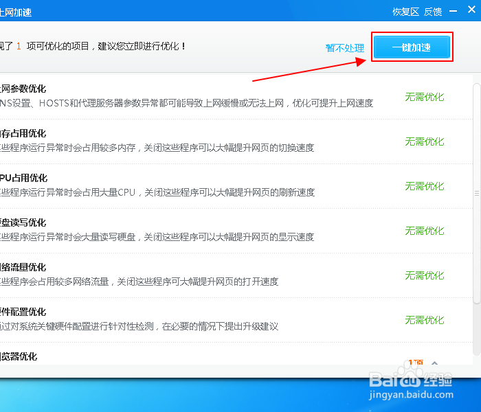Collapse the 浏览器优化 section chevron
The width and height of the screenshot is (481, 412).
click(434, 363)
